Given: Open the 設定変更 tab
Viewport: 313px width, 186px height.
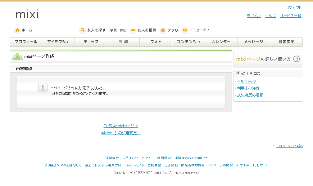Looking at the screenshot, I should pyautogui.click(x=286, y=42).
